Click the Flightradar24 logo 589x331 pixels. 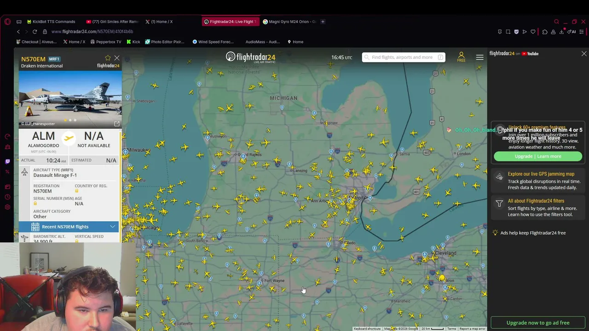point(250,57)
